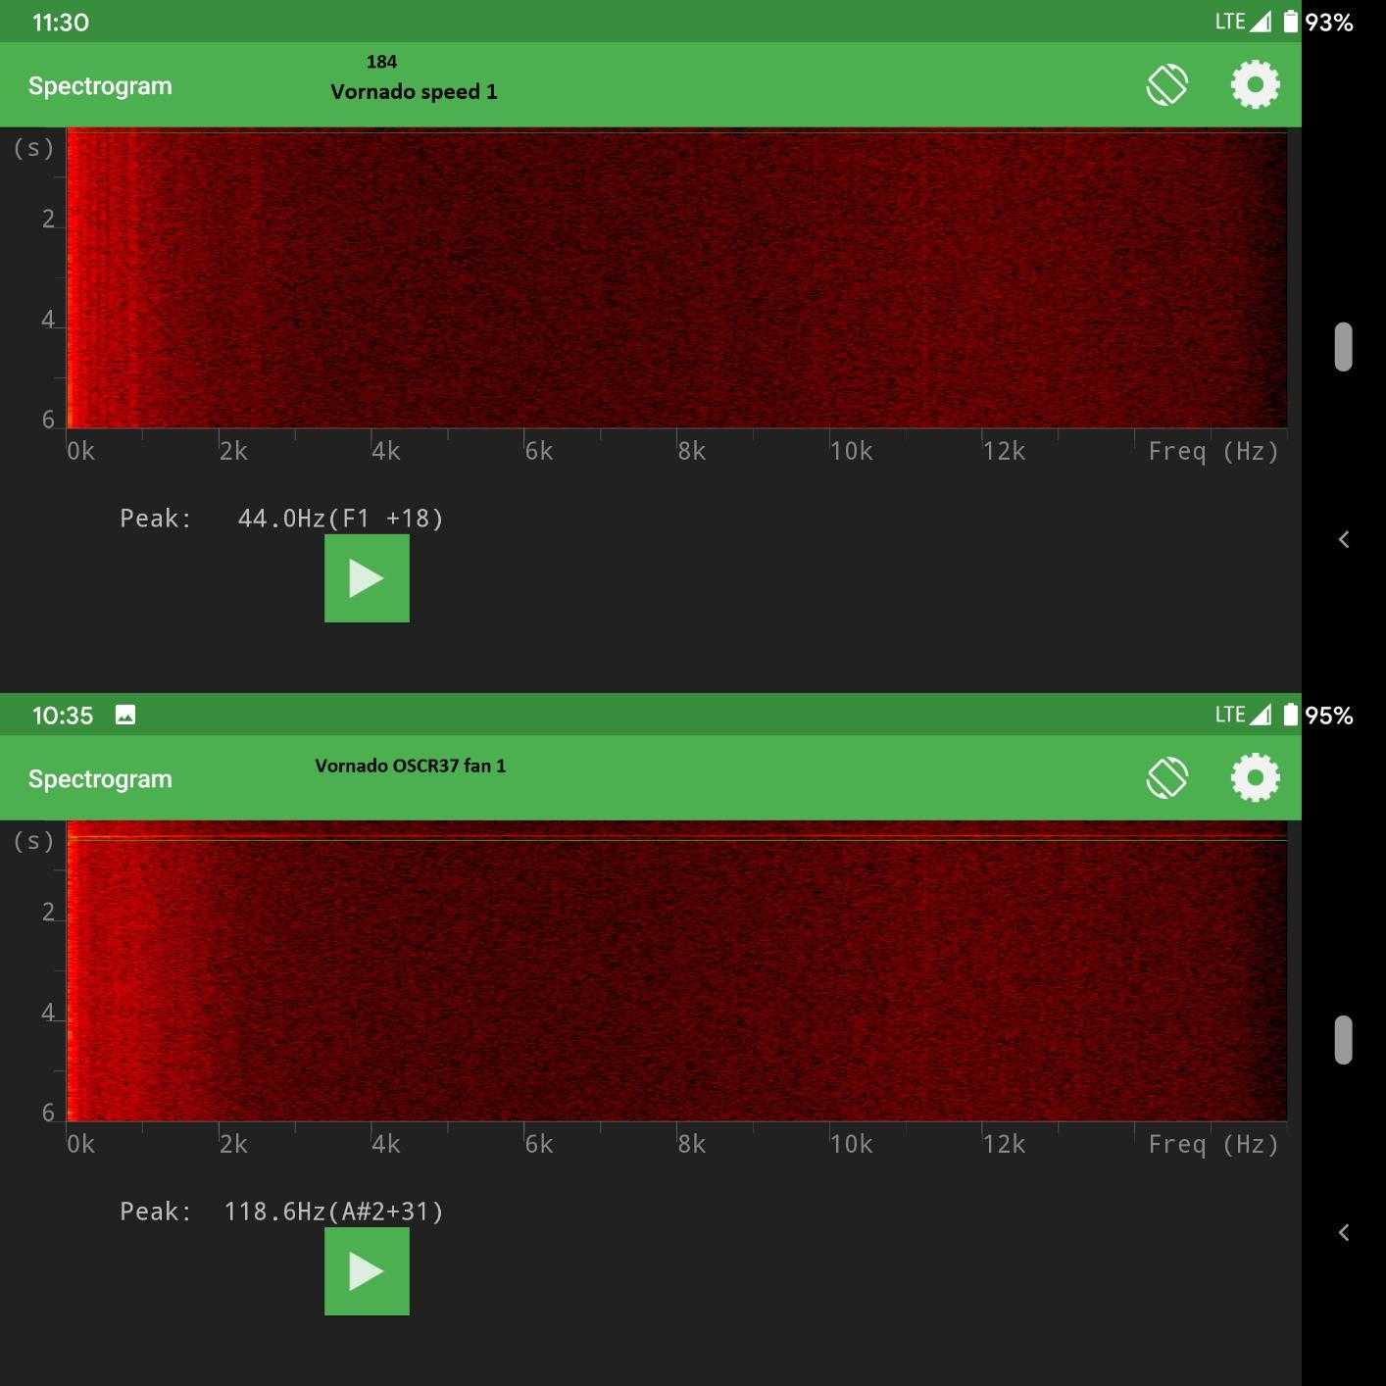Tap LTE signal indicator in top status bar
Screen dimensions: 1386x1386
point(1243,22)
